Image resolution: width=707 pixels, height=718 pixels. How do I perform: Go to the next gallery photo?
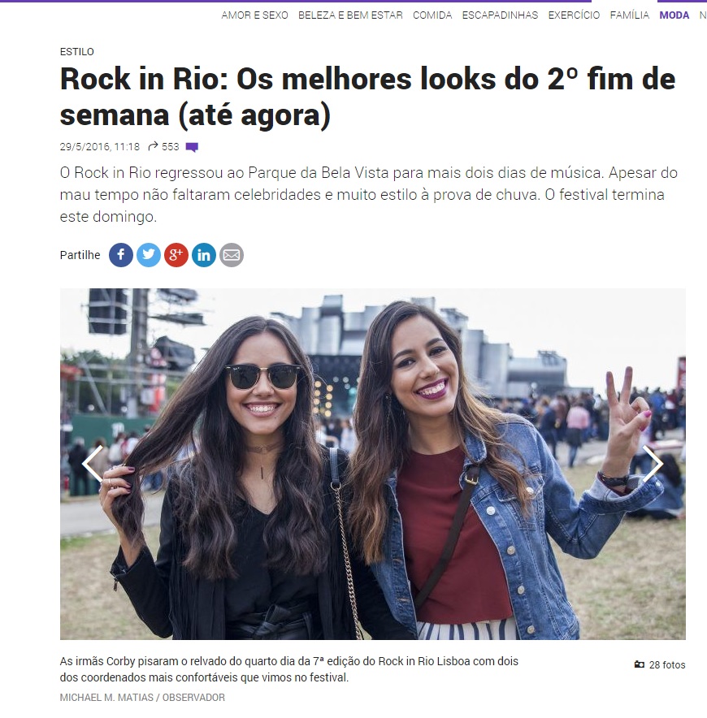tap(652, 464)
